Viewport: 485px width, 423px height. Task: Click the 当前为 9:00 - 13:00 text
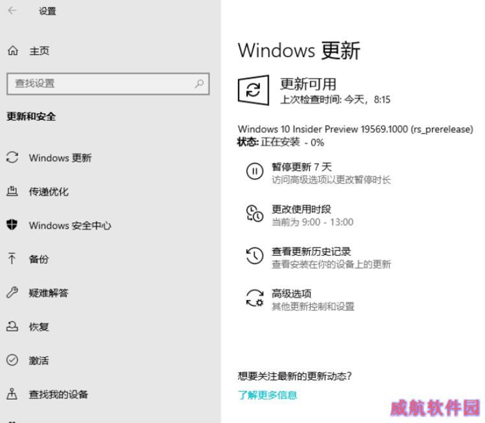[x=313, y=222]
